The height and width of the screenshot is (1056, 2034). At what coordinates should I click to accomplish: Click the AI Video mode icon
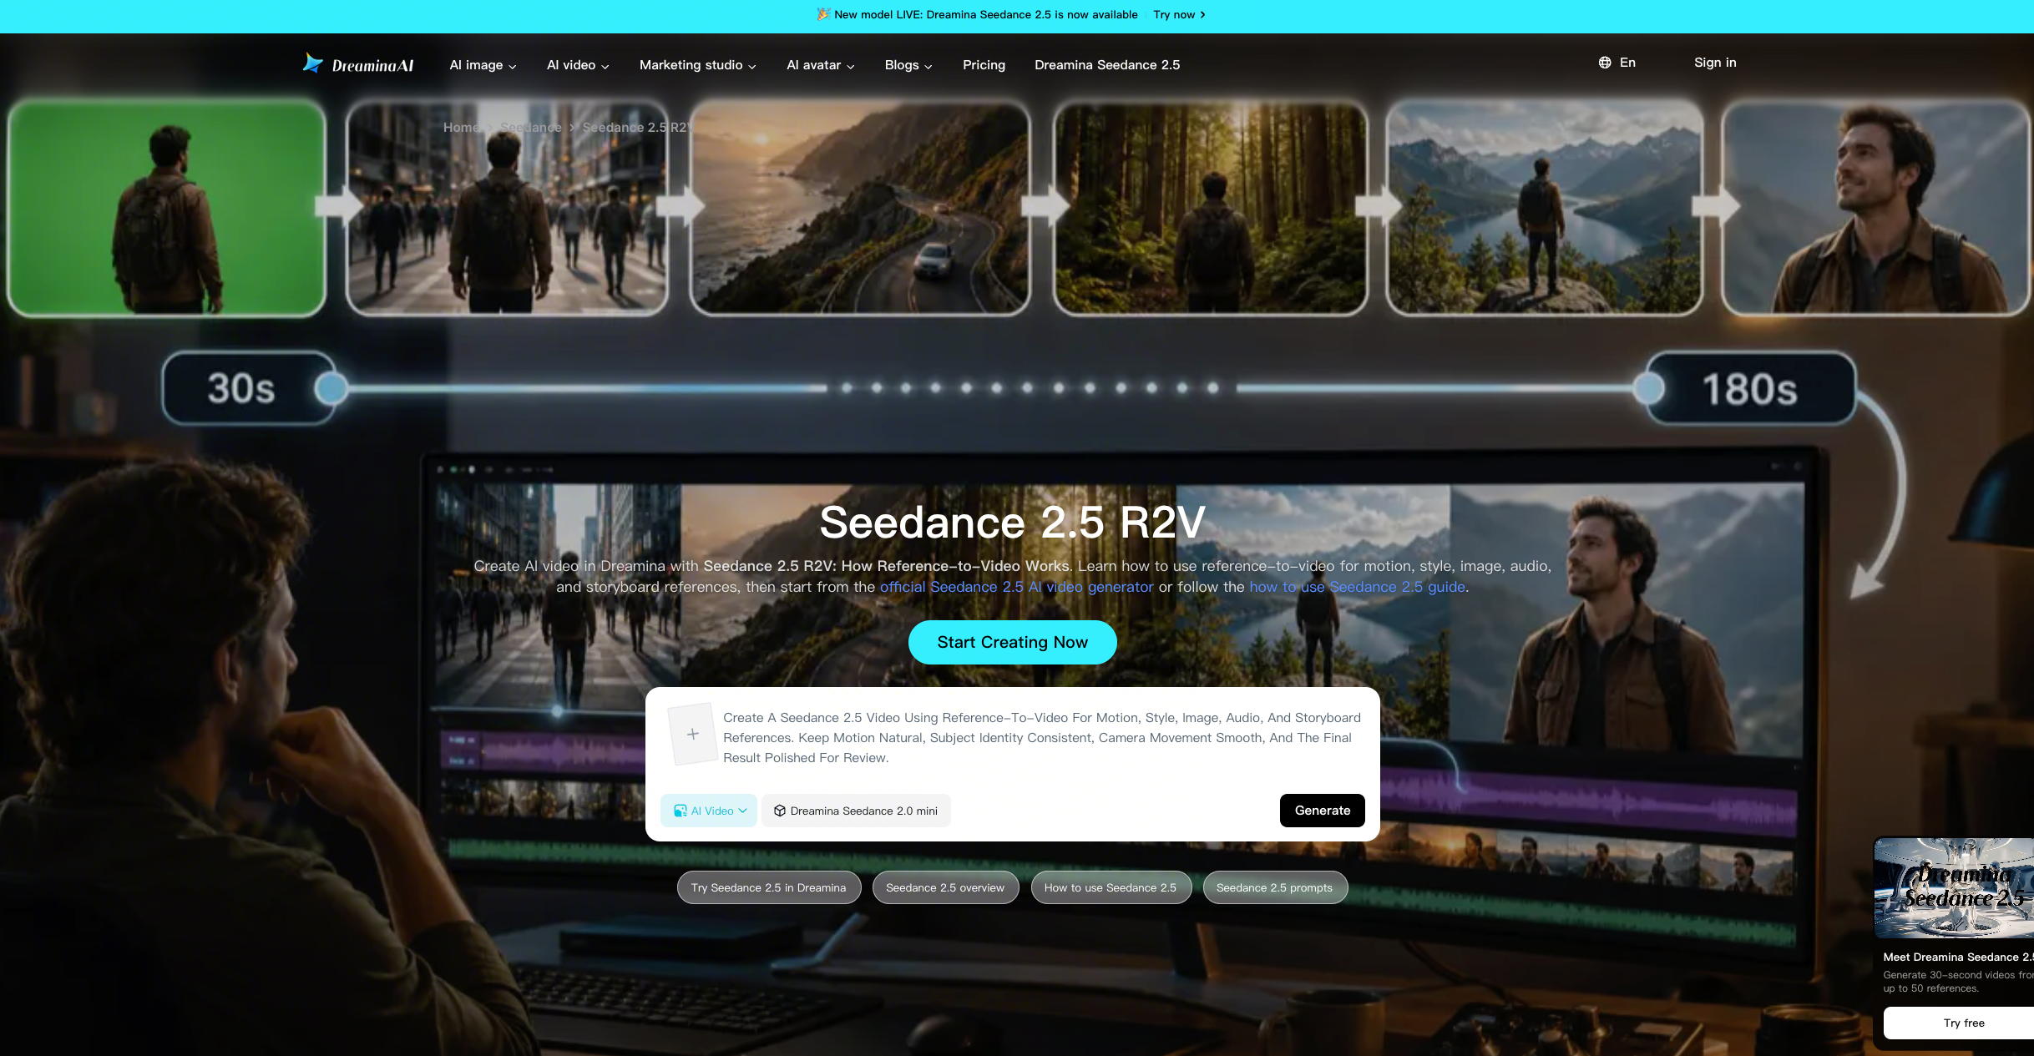681,811
